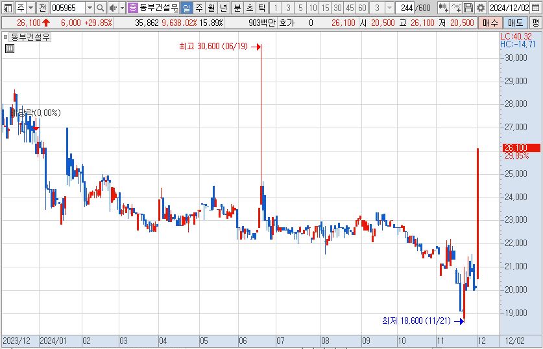Click the stock name 동부건설우
The image size is (543, 349).
point(158,7)
